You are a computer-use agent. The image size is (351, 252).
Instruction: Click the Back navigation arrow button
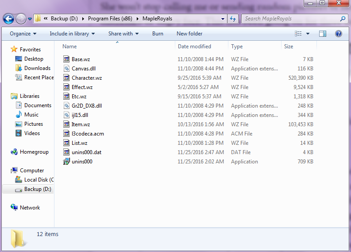point(8,19)
